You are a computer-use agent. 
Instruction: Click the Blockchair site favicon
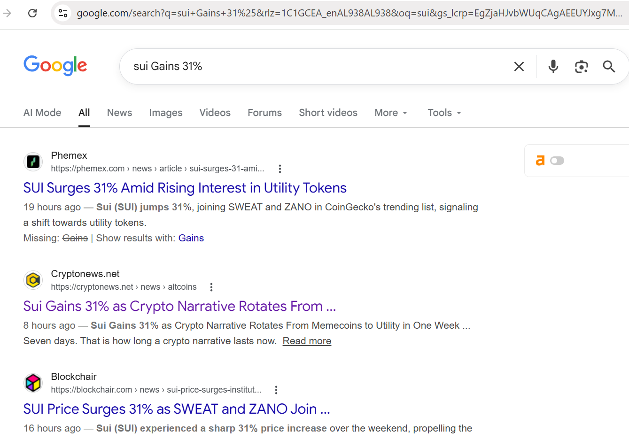[33, 383]
